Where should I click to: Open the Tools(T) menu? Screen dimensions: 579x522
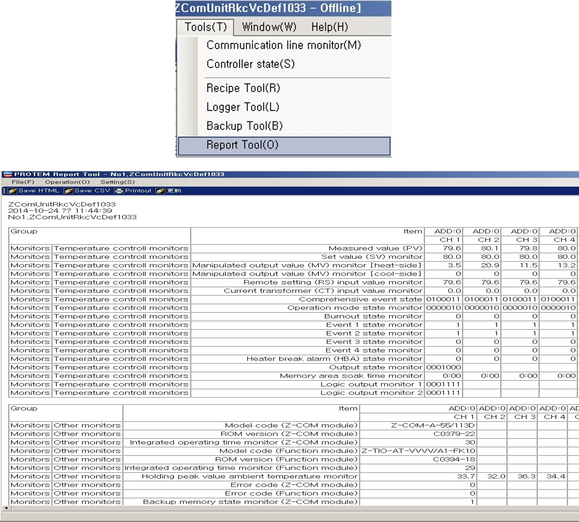[206, 27]
